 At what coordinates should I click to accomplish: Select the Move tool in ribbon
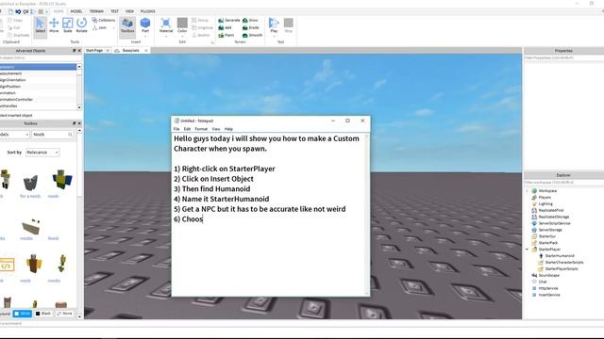coord(54,25)
